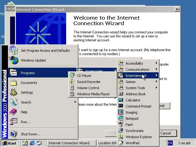Click the Imaging program icon
This screenshot has width=196, height=147.
point(121,112)
